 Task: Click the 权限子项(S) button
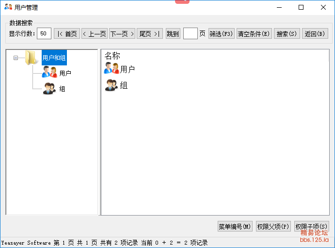(x=312, y=226)
